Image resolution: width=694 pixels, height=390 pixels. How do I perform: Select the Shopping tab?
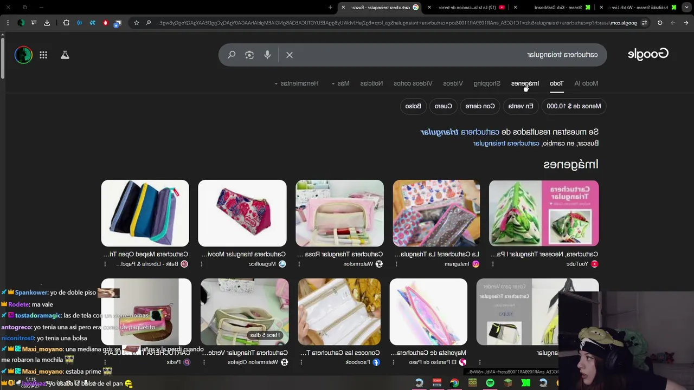487,83
